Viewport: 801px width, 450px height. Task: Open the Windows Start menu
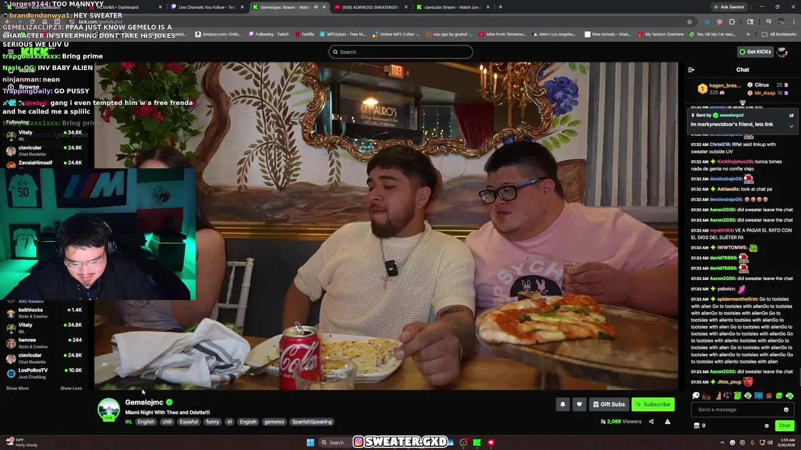(x=310, y=442)
